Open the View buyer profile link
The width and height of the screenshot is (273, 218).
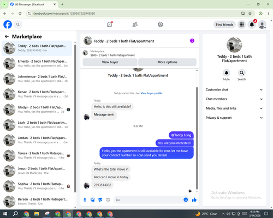pyautogui.click(x=151, y=93)
